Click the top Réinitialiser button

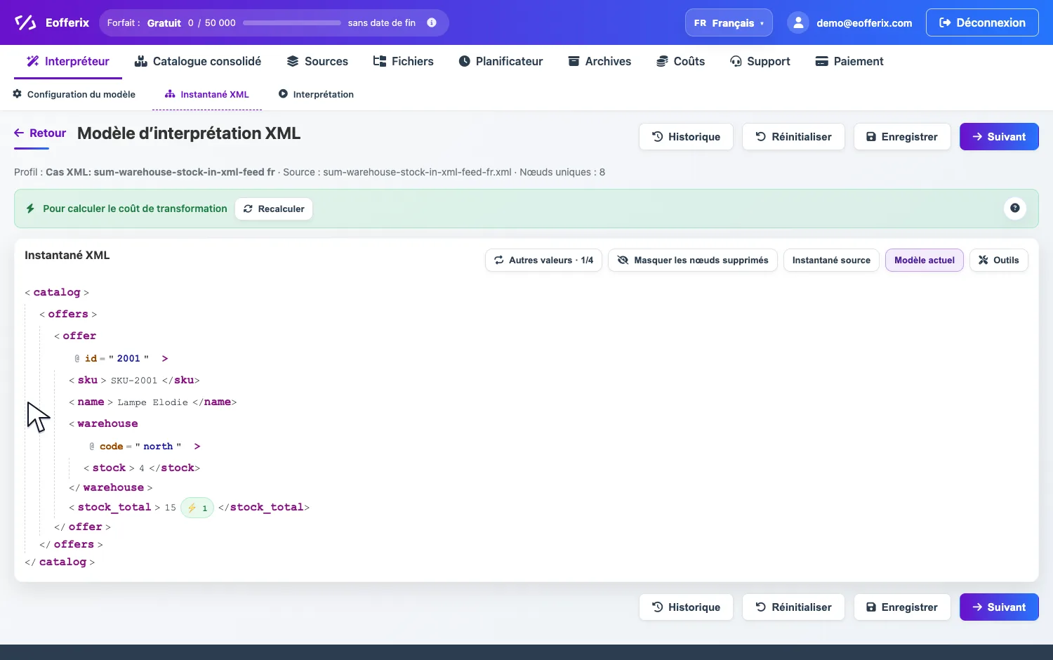pos(793,137)
